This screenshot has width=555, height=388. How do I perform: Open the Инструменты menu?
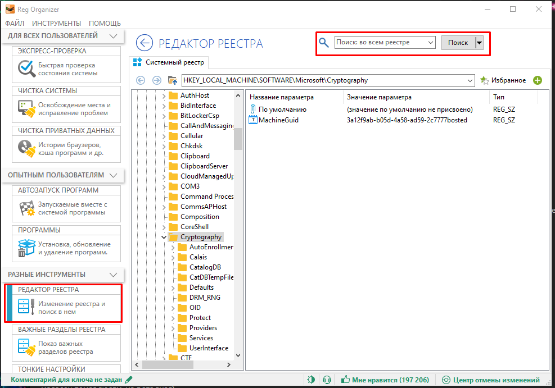tap(56, 23)
